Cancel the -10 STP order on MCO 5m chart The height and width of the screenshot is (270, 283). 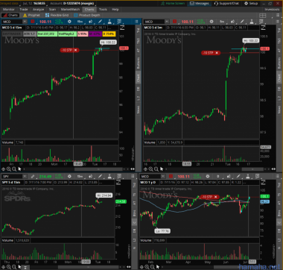click(x=217, y=53)
